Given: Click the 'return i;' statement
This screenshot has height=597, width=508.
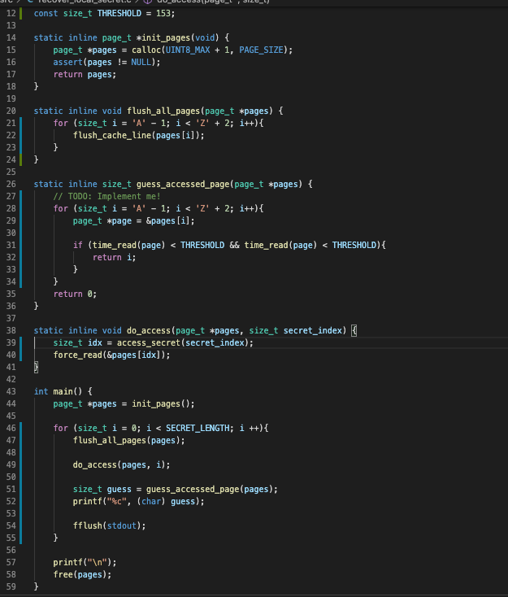Looking at the screenshot, I should (107, 257).
